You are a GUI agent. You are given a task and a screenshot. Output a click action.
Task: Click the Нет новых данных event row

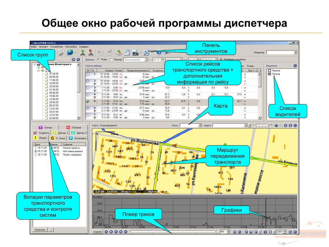tap(59, 151)
